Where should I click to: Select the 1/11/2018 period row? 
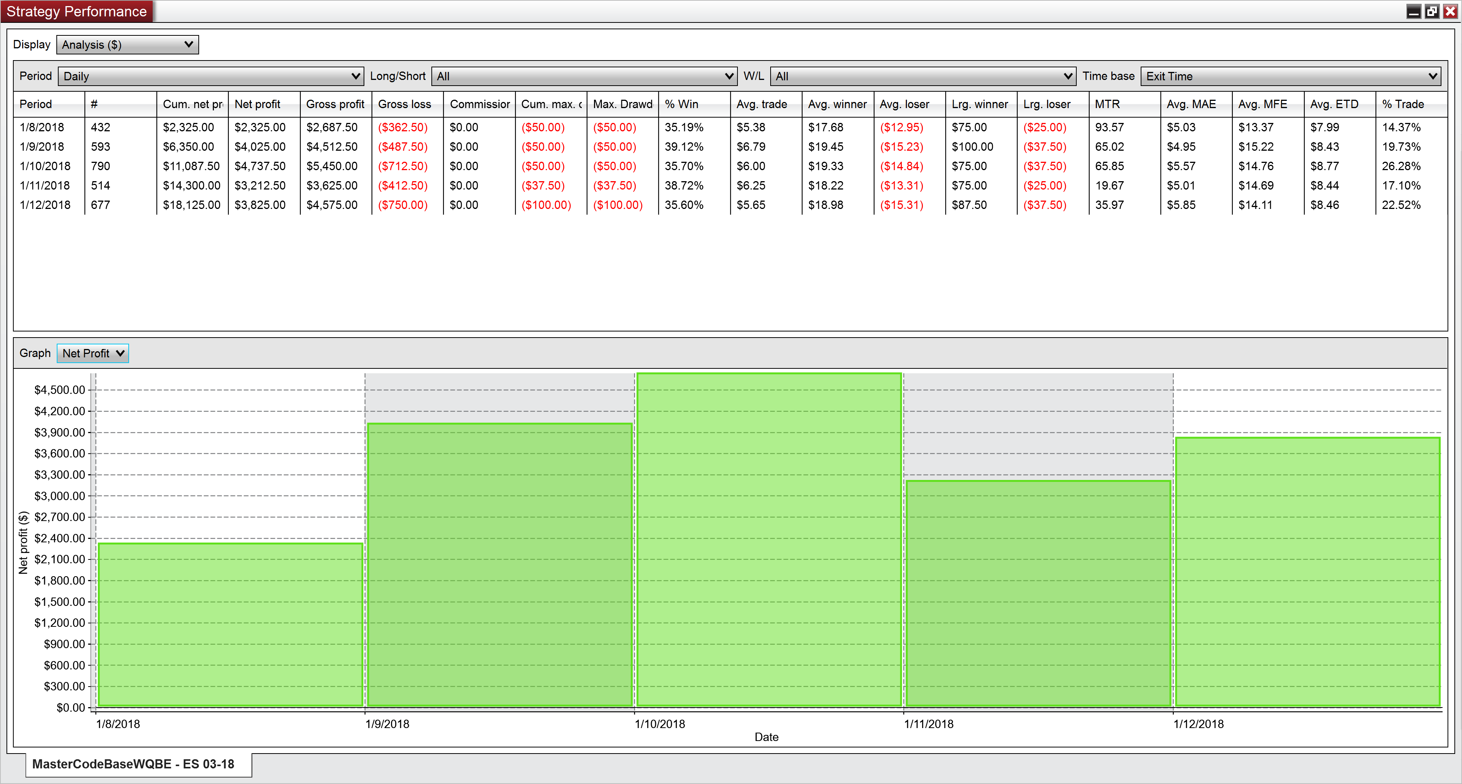[731, 185]
